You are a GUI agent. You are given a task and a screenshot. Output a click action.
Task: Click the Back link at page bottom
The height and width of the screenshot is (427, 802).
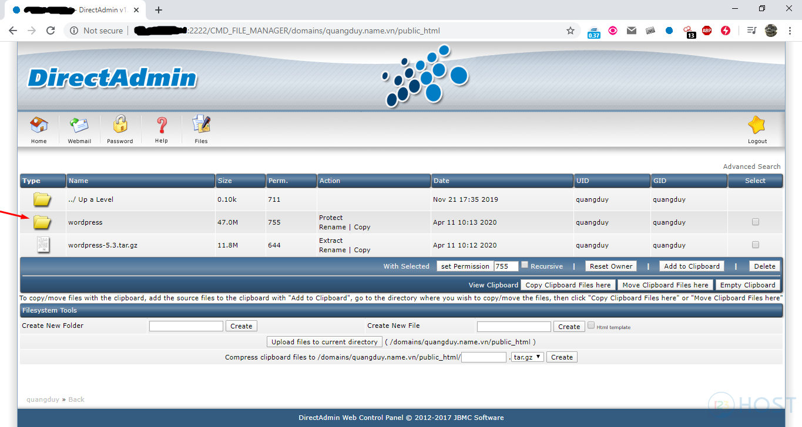point(76,399)
